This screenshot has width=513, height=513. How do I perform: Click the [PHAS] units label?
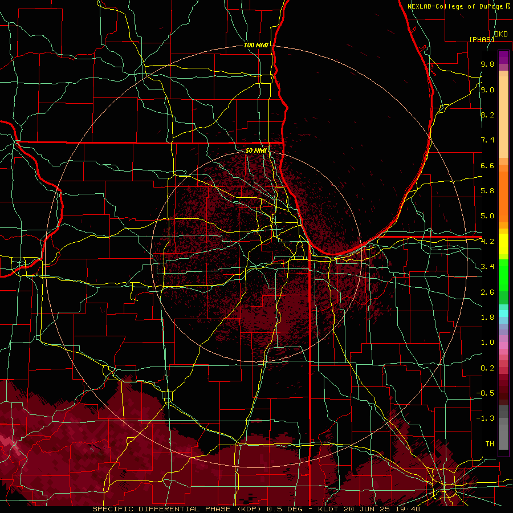click(482, 39)
